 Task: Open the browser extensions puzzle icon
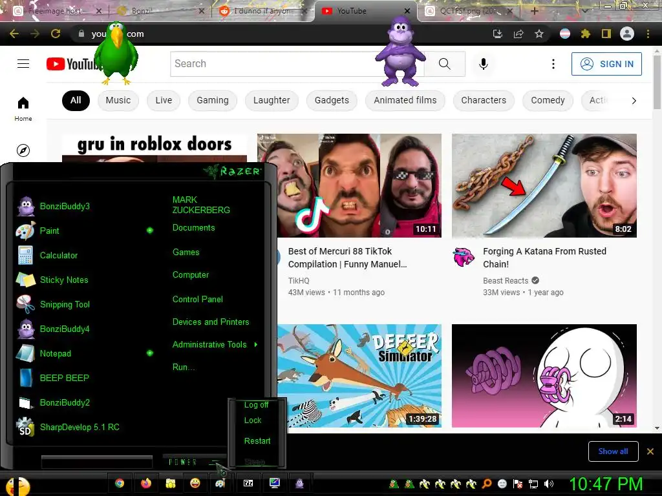(586, 34)
